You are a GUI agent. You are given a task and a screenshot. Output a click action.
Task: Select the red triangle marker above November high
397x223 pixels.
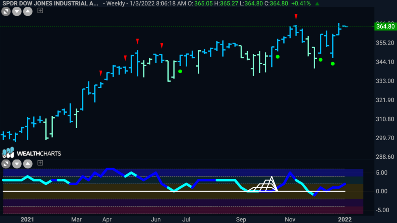coord(296,17)
